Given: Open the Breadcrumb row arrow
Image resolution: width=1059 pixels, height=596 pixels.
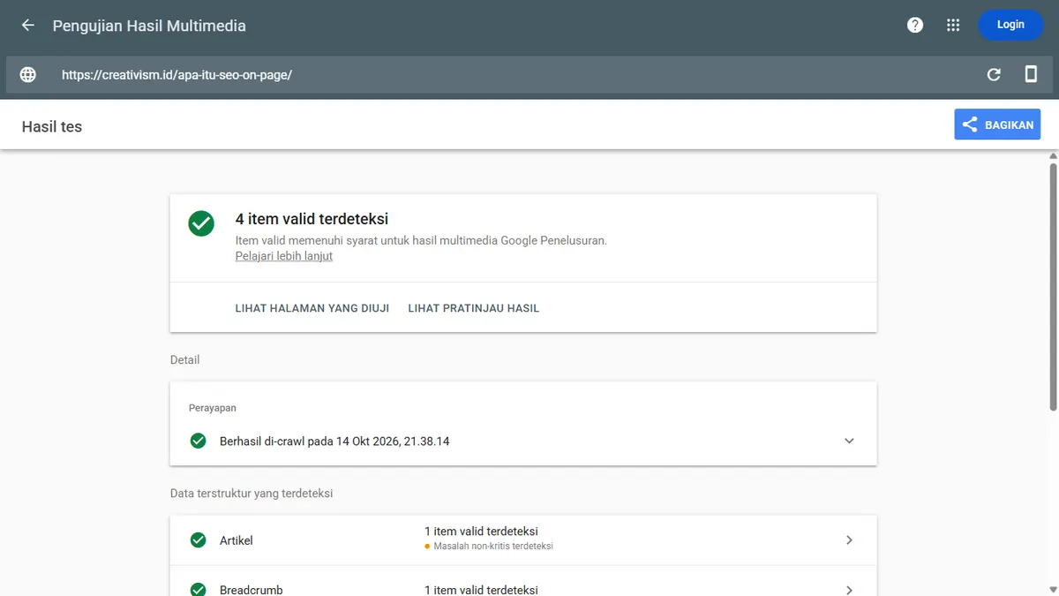Looking at the screenshot, I should pos(849,590).
